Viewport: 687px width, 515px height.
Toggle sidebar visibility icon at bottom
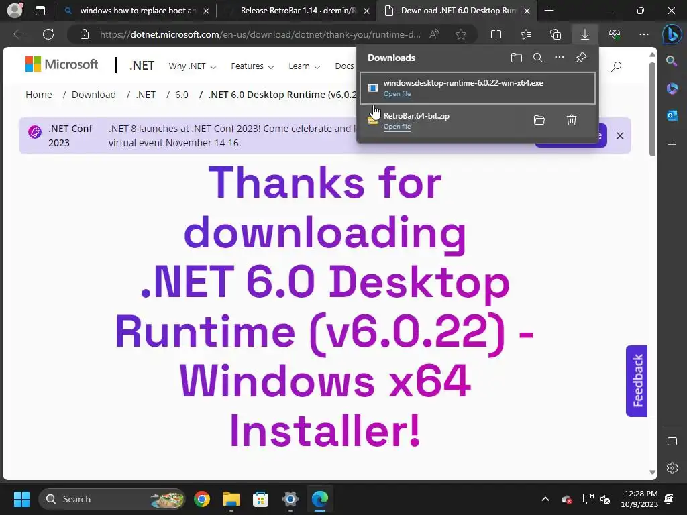tap(672, 441)
